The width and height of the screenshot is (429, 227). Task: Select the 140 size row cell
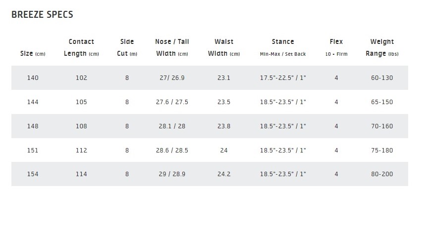pos(33,77)
